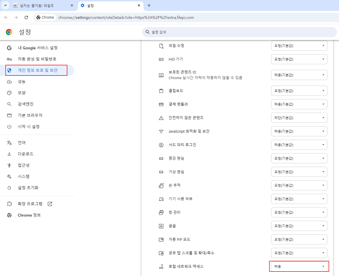The height and width of the screenshot is (276, 339).
Task: Go to 설정 초기화 section
Action: [28, 188]
